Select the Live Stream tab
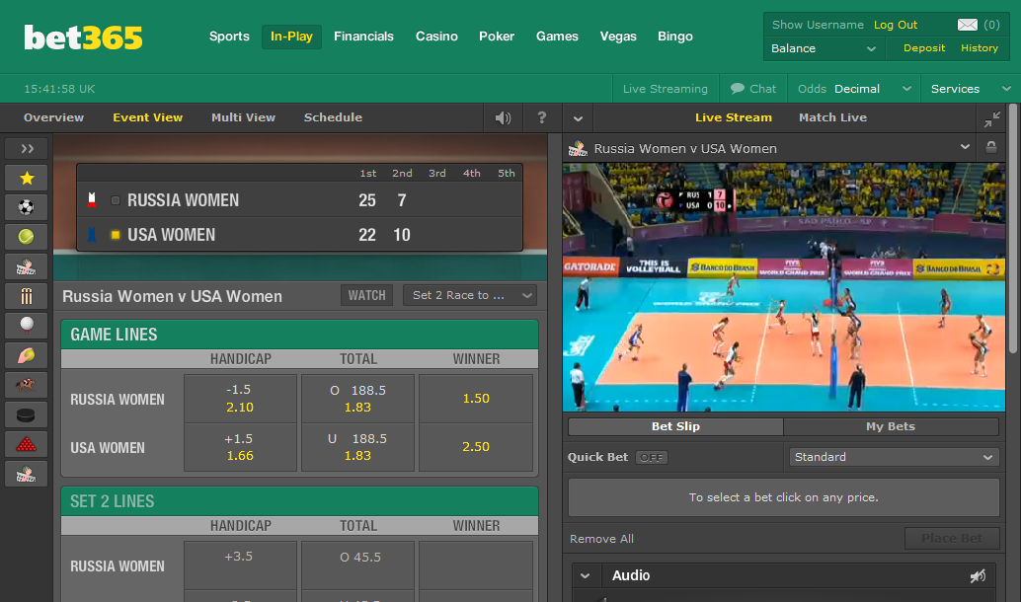1021x602 pixels. (734, 117)
